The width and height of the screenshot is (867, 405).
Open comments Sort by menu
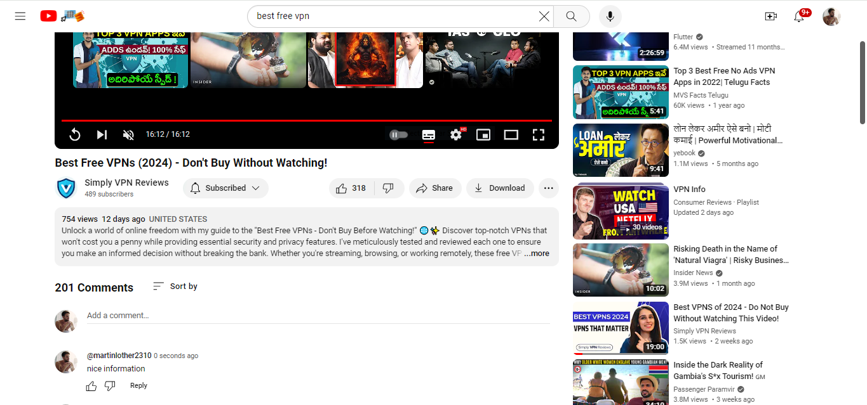(175, 286)
